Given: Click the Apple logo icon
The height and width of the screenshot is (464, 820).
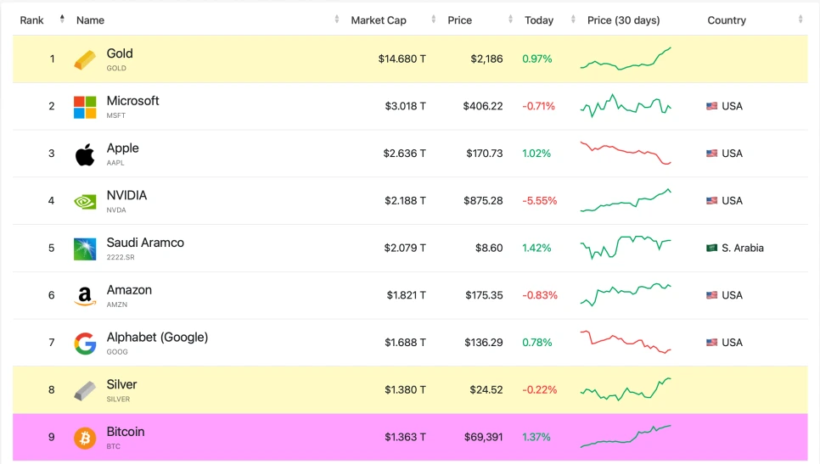Looking at the screenshot, I should pos(85,154).
